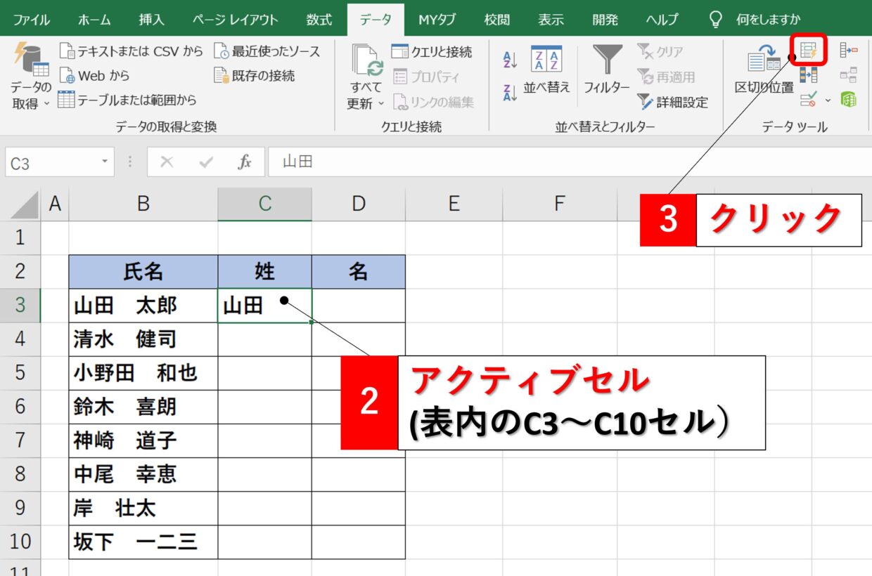Click the Sort A to Z ascending icon
872x576 pixels.
click(x=511, y=60)
